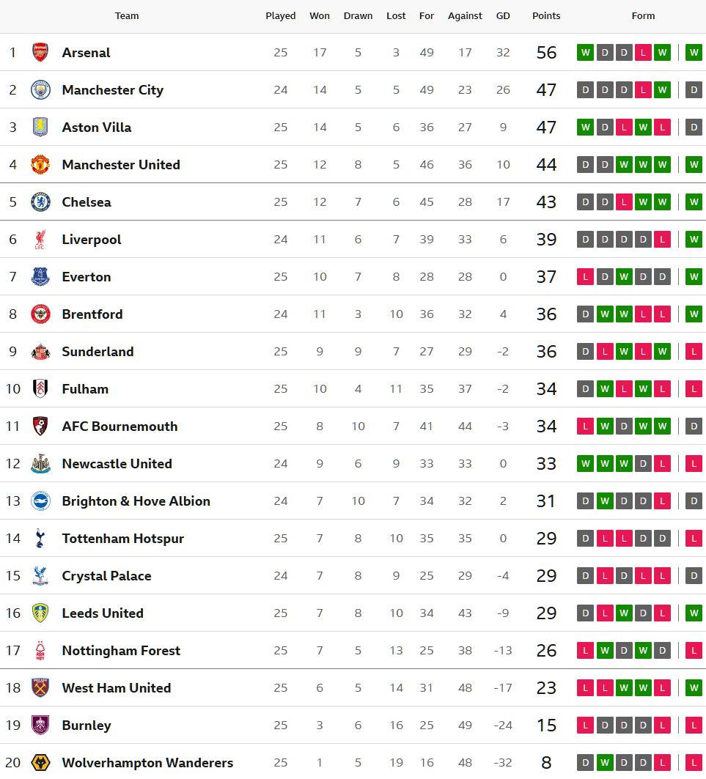
Task: Open the Newcastle United team link
Action: pyautogui.click(x=117, y=463)
